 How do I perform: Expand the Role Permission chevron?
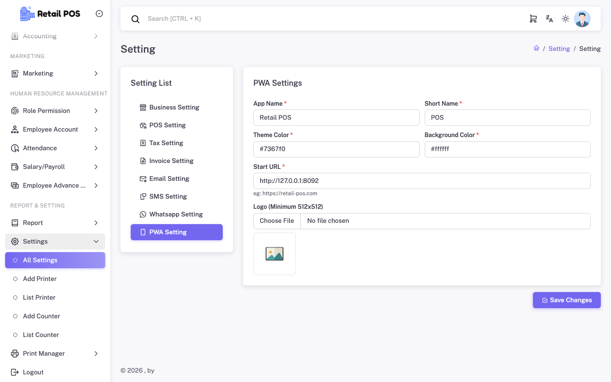pos(96,111)
